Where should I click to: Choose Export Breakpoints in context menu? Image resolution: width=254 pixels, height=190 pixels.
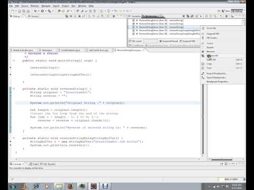coord(216,78)
